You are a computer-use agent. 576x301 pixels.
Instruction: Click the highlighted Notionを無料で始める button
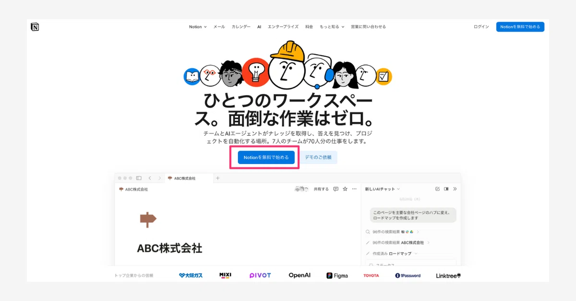tap(266, 157)
